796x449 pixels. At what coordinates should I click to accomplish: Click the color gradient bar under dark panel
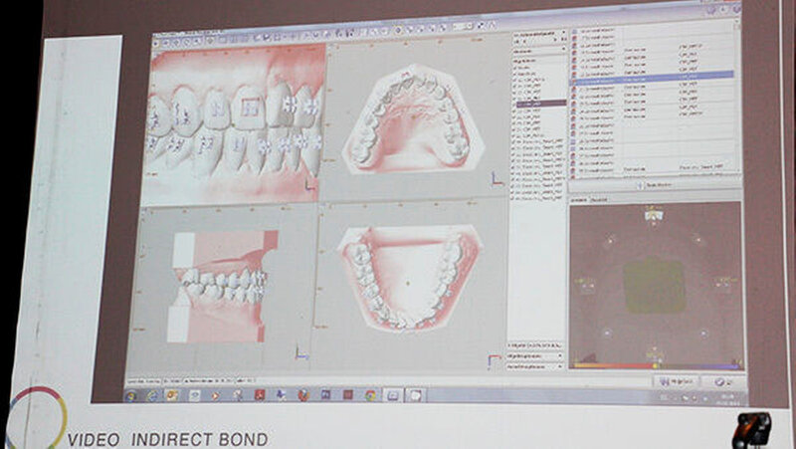(655, 366)
